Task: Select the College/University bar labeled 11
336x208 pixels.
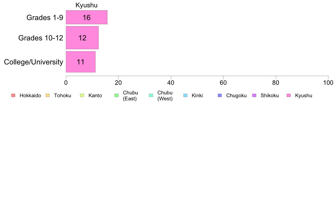Action: tap(81, 62)
